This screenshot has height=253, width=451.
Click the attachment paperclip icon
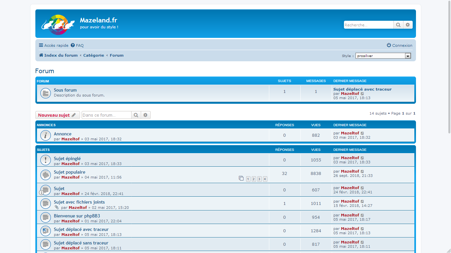click(57, 208)
